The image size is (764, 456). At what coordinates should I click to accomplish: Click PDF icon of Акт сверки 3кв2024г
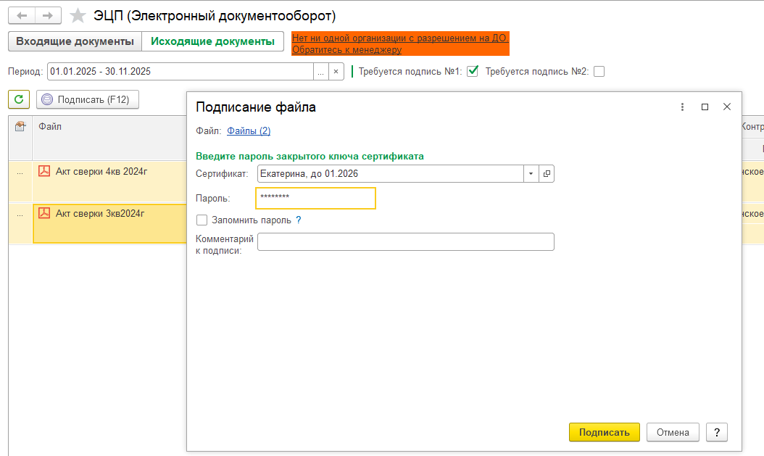point(44,213)
